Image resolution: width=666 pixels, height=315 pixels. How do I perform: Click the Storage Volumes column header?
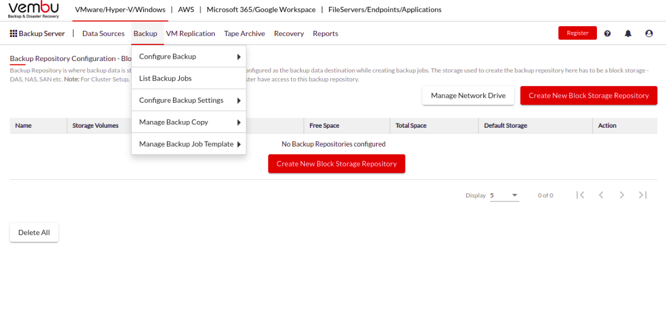[x=95, y=126]
